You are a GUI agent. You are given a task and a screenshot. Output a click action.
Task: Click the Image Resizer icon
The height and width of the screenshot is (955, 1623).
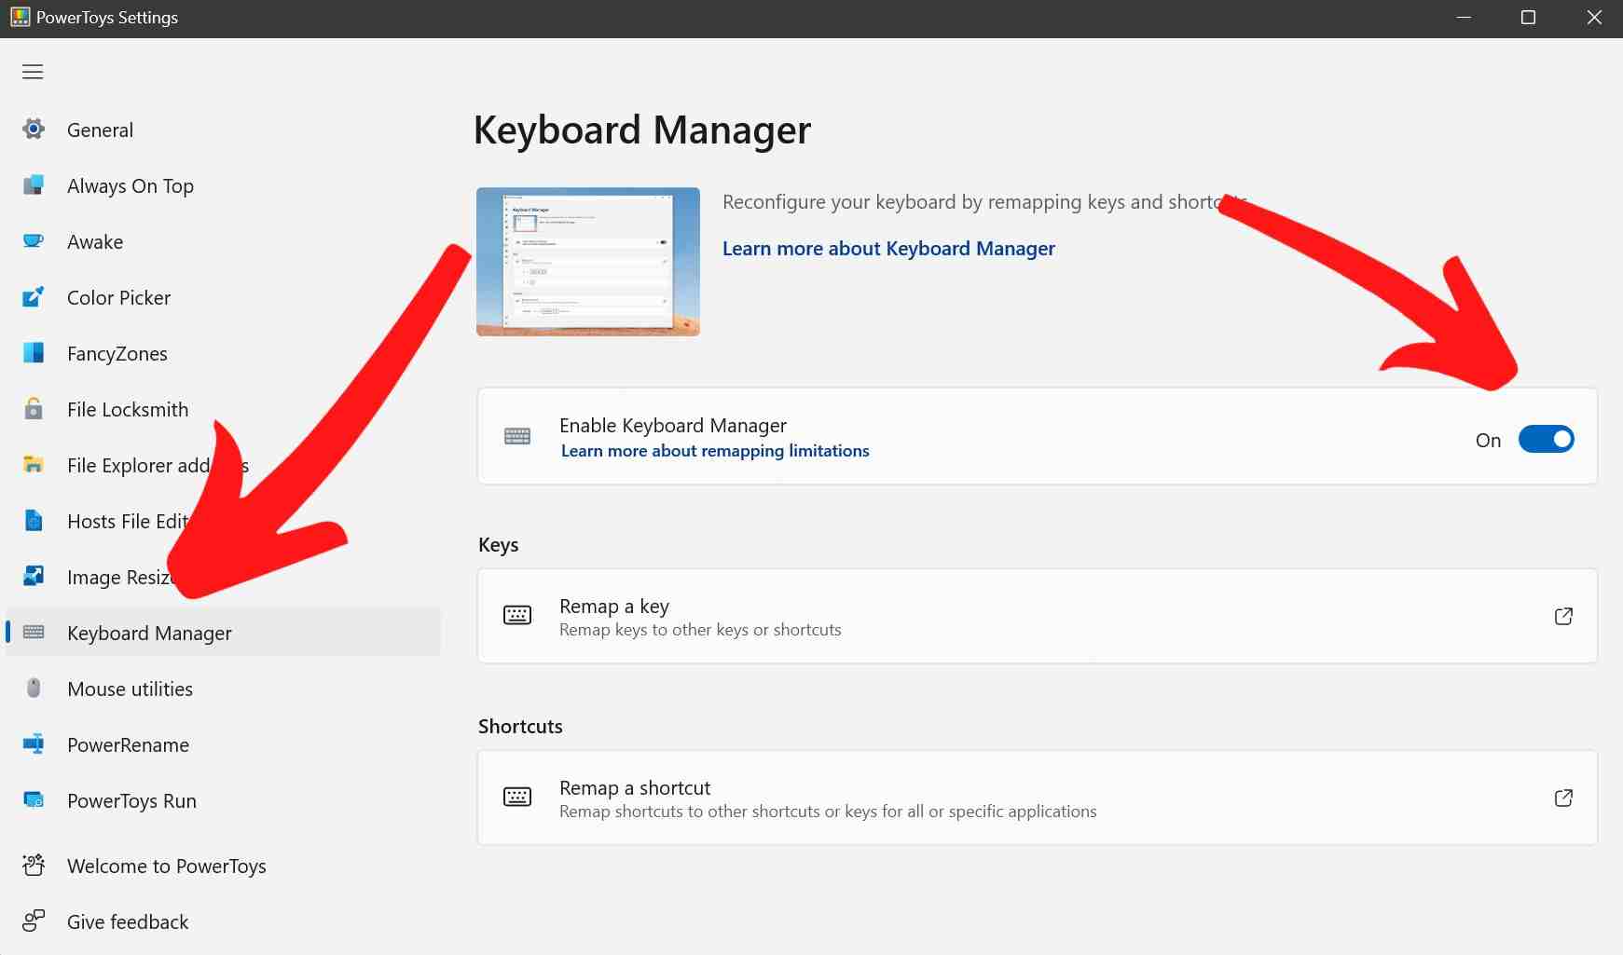(34, 577)
